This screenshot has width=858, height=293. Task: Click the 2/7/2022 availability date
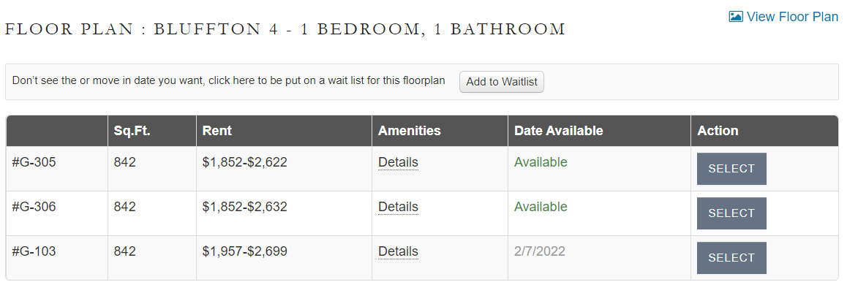coord(540,251)
